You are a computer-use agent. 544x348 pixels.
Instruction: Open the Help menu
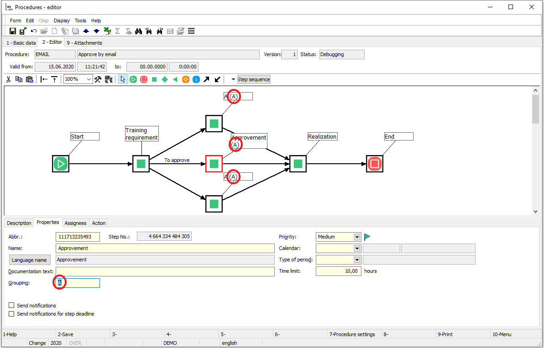click(x=96, y=21)
